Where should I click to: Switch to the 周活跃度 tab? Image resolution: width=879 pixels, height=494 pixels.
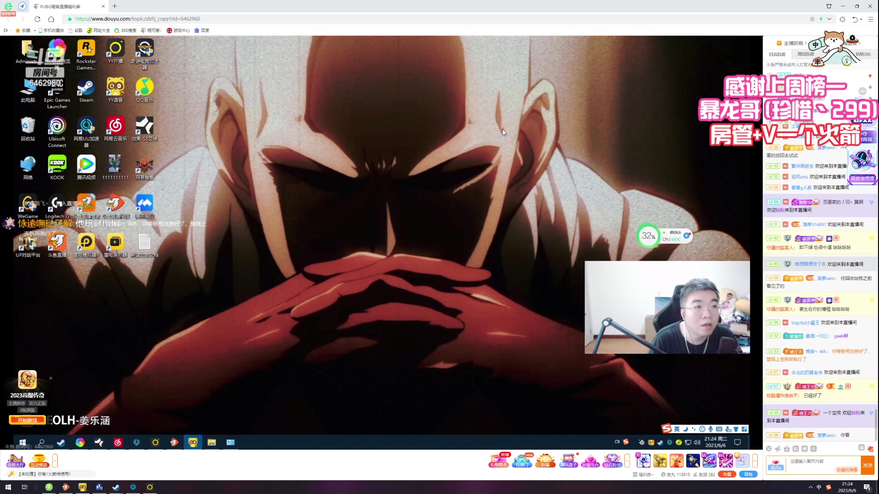[x=806, y=54]
